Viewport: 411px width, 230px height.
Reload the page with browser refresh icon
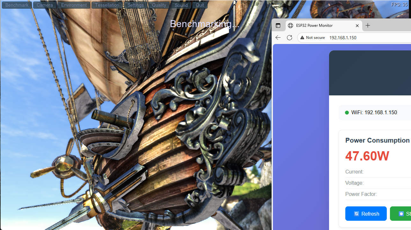pos(290,38)
